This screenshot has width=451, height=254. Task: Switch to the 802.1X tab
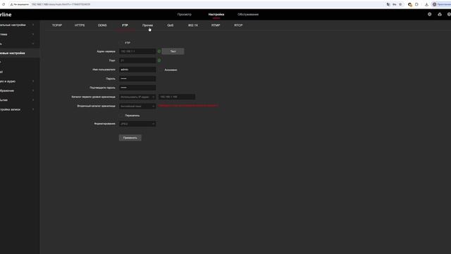click(x=193, y=25)
